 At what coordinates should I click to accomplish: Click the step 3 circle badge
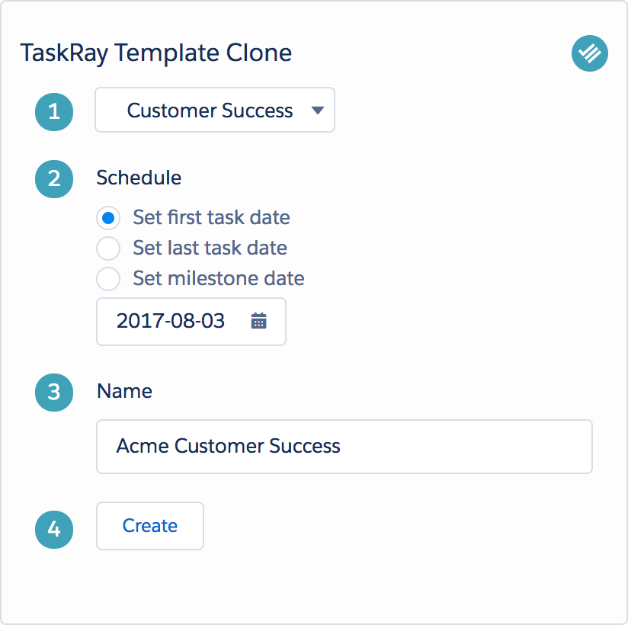pyautogui.click(x=54, y=393)
